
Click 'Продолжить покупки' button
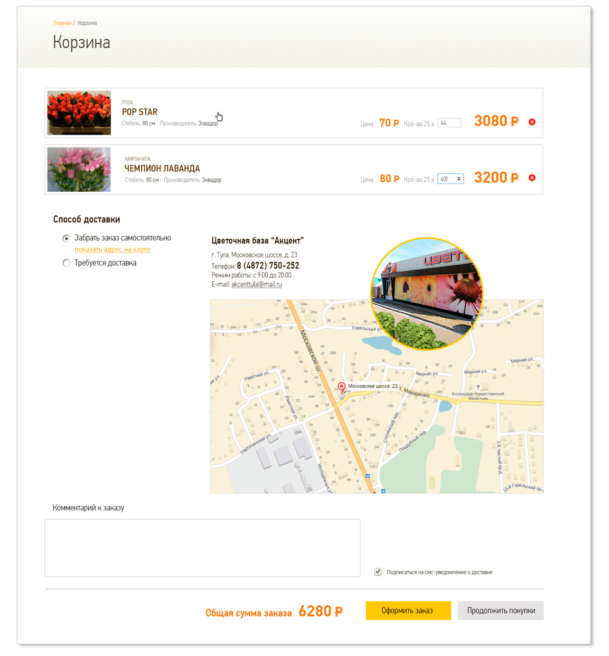pyautogui.click(x=501, y=610)
